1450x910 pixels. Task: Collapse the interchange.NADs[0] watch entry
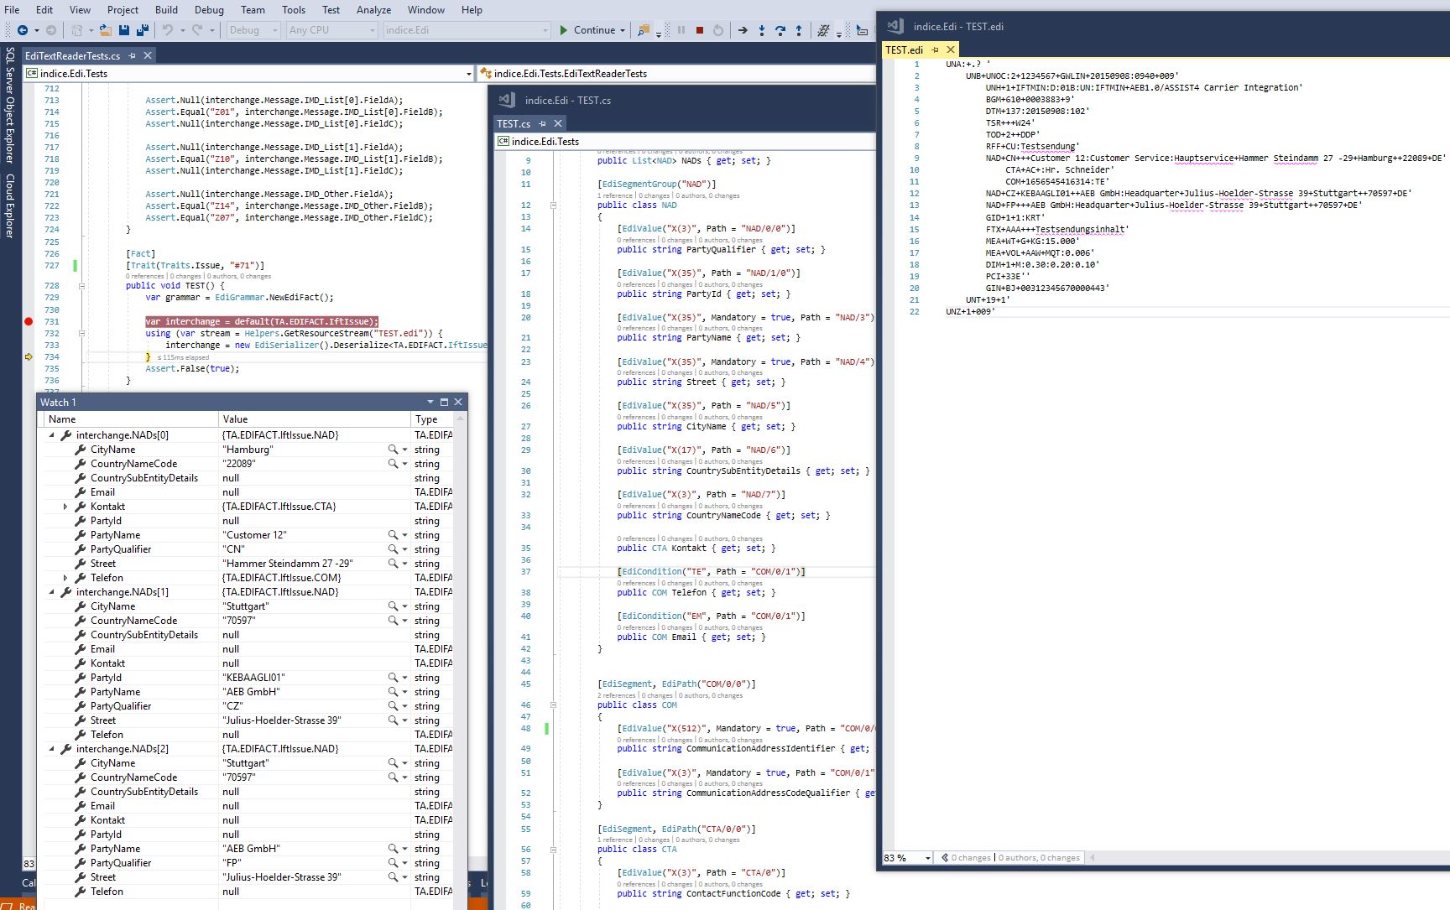(x=51, y=434)
